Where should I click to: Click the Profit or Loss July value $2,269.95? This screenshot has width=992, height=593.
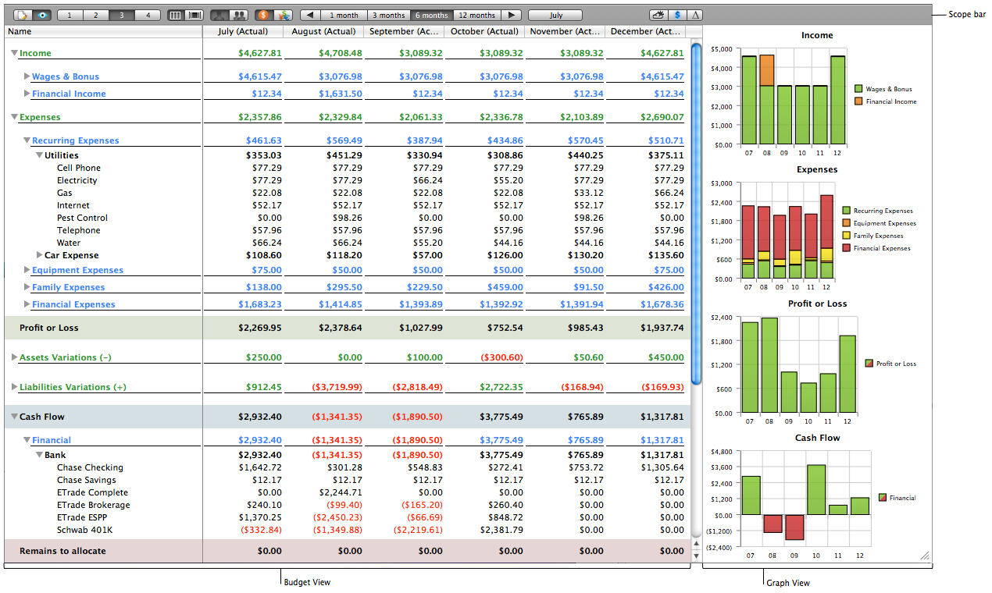pos(260,328)
